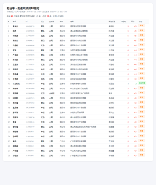This screenshot has height=185, width=156.
Task: Click the 佛山市 city cell in row 2
Action: 62,31
